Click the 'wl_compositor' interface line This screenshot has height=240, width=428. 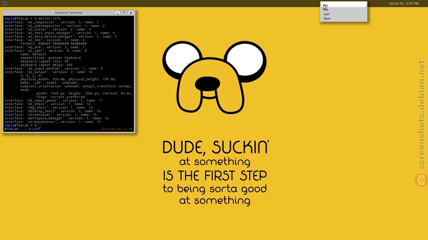tap(51, 22)
